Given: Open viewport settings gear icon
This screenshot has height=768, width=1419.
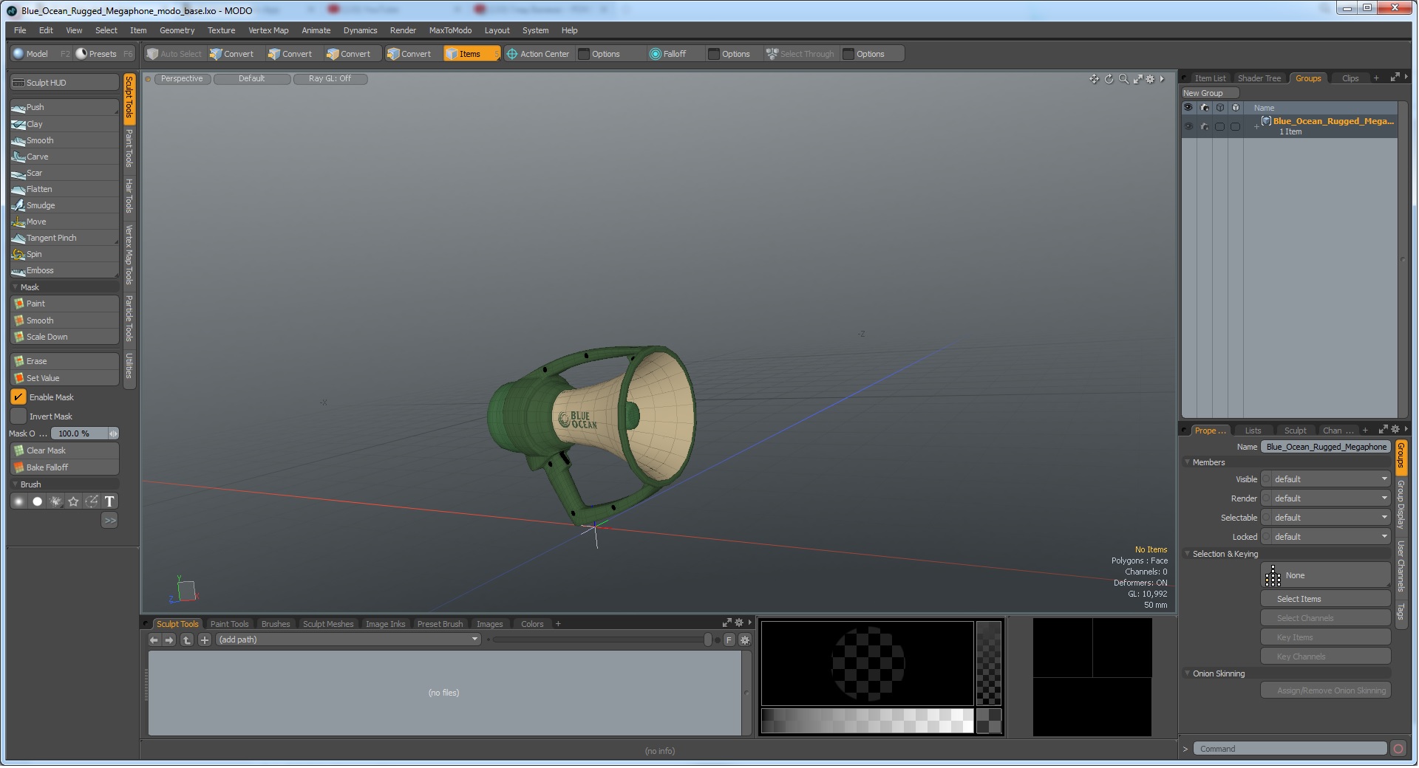Looking at the screenshot, I should click(x=1150, y=79).
